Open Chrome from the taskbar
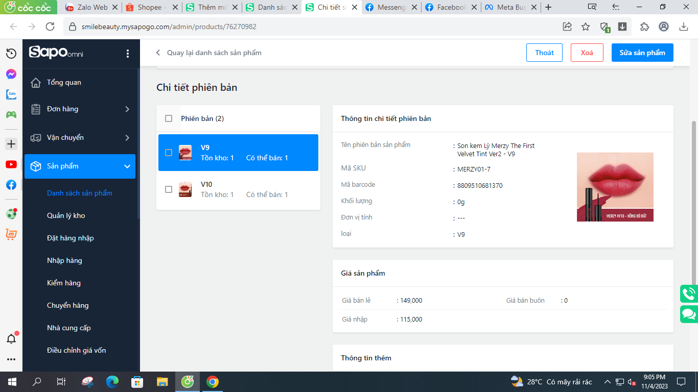The height and width of the screenshot is (392, 698). click(x=213, y=381)
